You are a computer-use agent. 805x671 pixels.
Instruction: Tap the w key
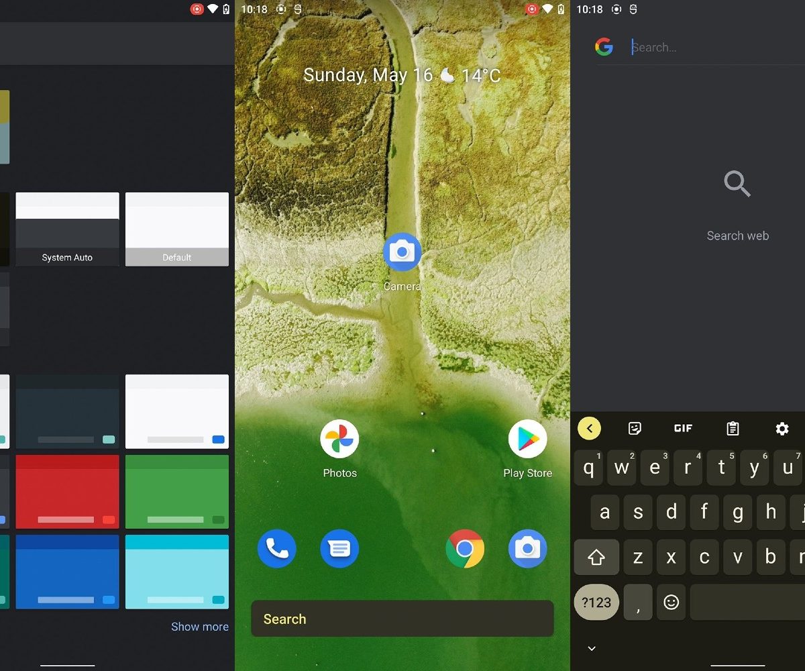tap(622, 468)
